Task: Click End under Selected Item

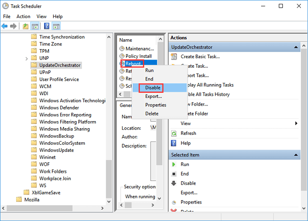Action: pos(185,174)
